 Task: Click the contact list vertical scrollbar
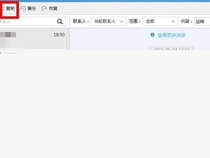point(68,39)
